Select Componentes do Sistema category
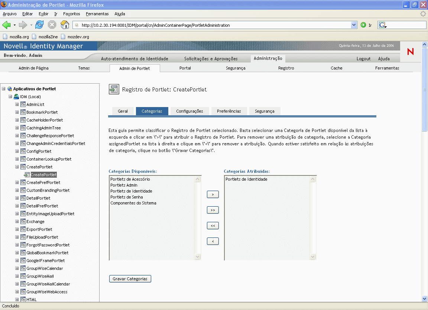The image size is (428, 310). pyautogui.click(x=133, y=203)
